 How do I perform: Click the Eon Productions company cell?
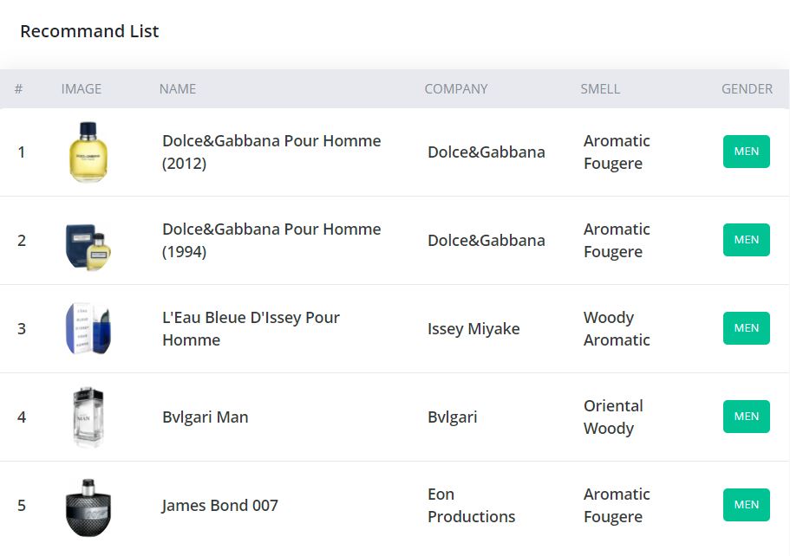click(x=471, y=506)
